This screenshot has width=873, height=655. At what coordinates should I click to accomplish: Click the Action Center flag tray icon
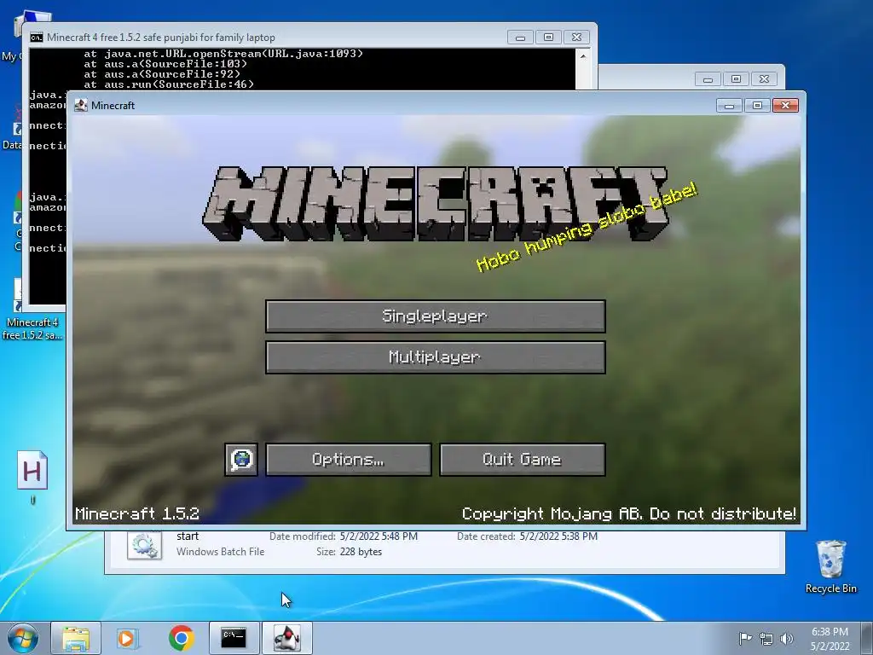tap(745, 638)
